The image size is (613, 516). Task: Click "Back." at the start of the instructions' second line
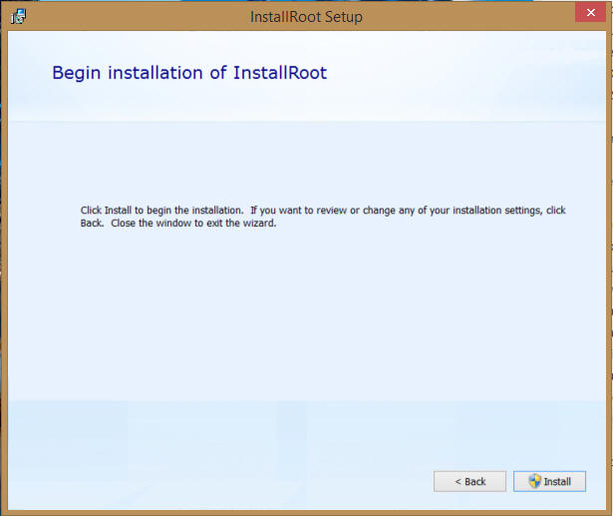click(92, 224)
